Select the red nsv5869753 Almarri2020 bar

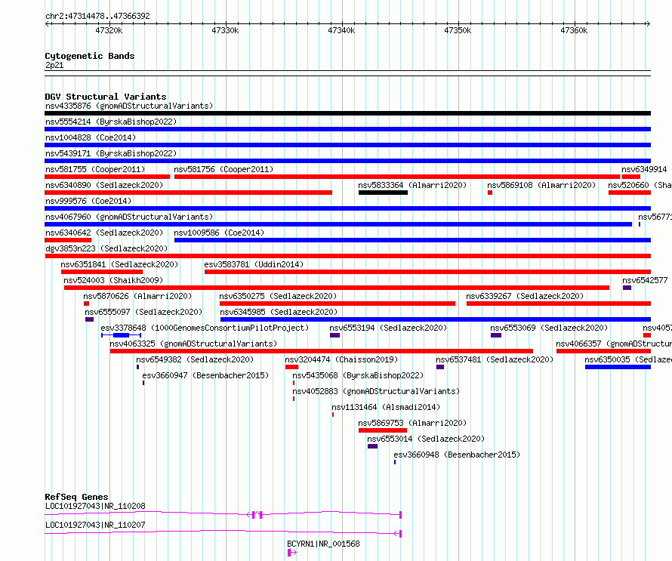coord(383,430)
